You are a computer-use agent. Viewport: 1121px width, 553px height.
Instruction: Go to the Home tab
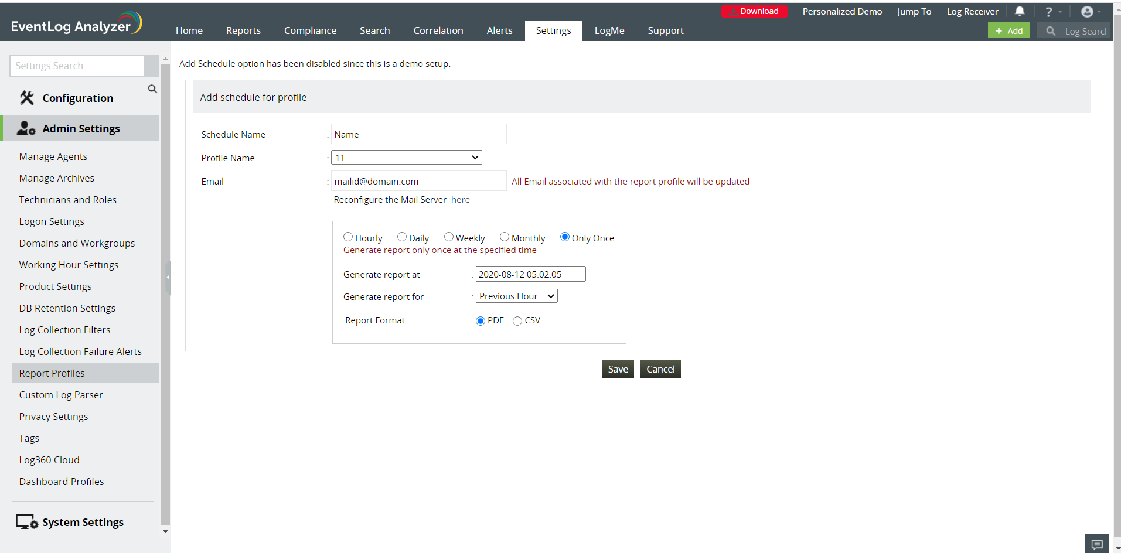click(189, 30)
